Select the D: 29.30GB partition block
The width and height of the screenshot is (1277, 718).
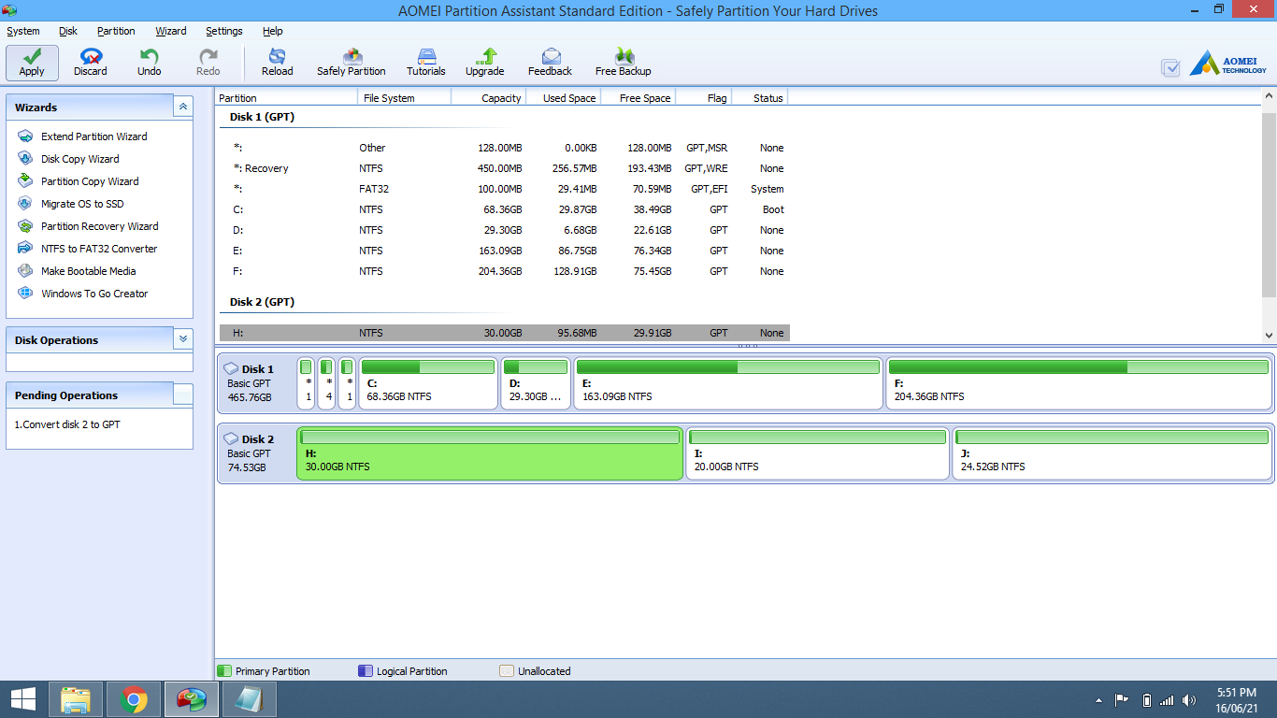536,383
